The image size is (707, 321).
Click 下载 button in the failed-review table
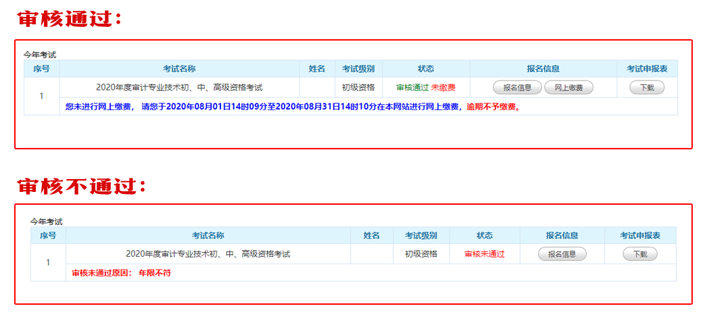[639, 254]
